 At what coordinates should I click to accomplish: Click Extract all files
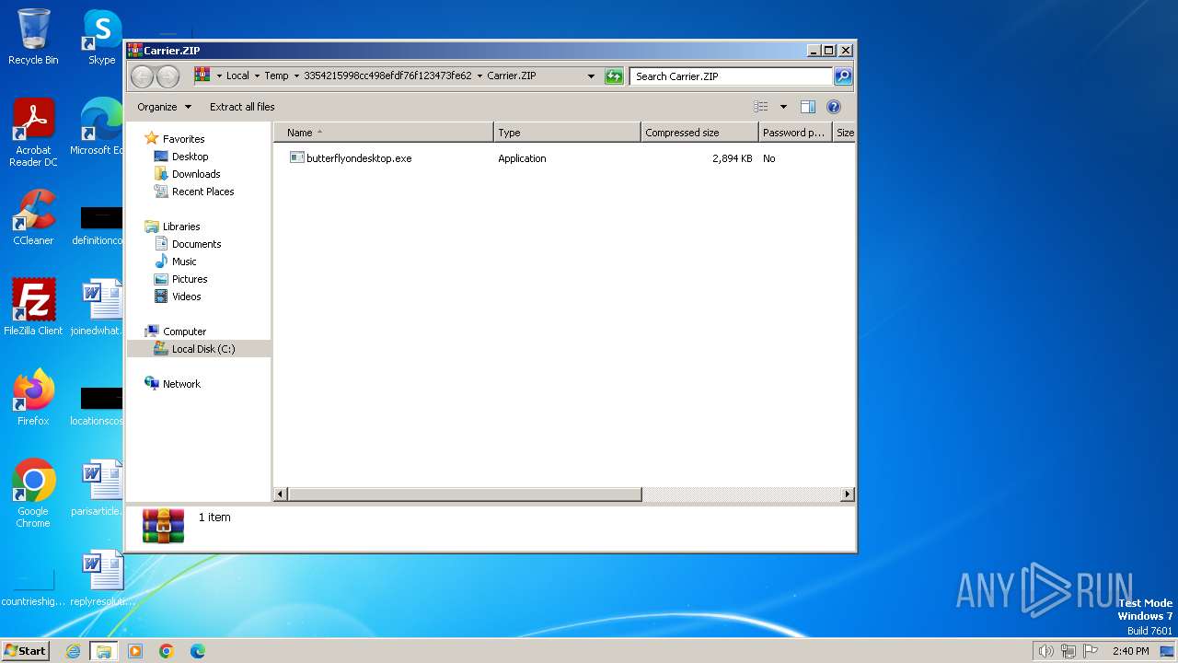242,107
